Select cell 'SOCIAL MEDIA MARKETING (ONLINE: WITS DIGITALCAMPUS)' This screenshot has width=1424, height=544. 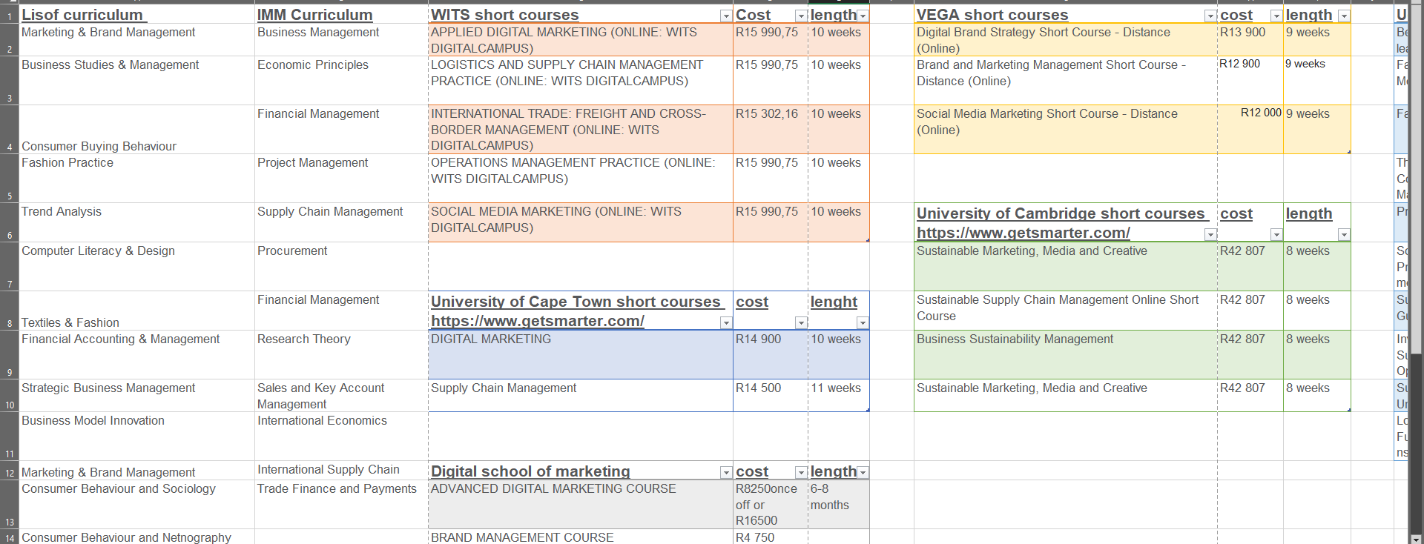coord(581,222)
